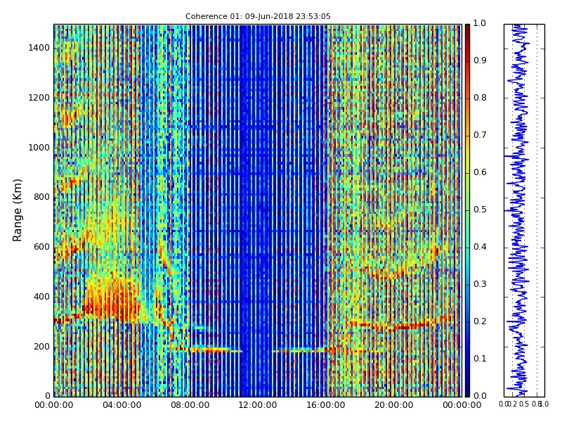
Task: Select the 0.7 colorbar tick label
Action: (480, 135)
